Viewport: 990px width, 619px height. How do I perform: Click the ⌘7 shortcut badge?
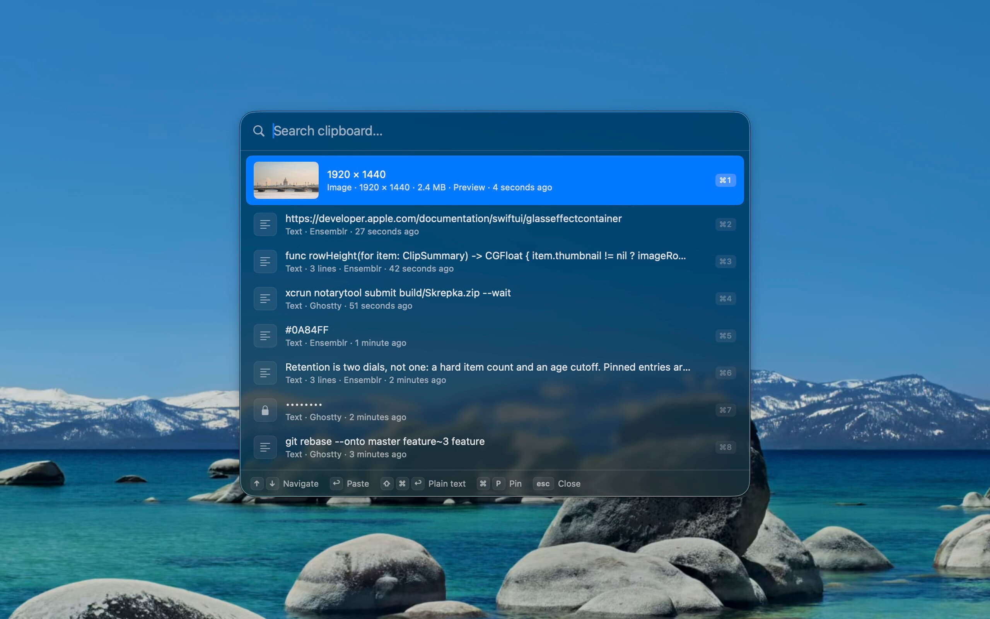[x=725, y=410]
